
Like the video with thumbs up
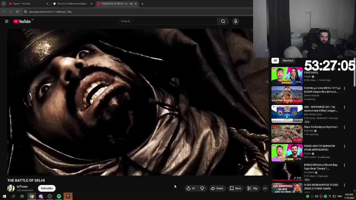[x=191, y=188]
